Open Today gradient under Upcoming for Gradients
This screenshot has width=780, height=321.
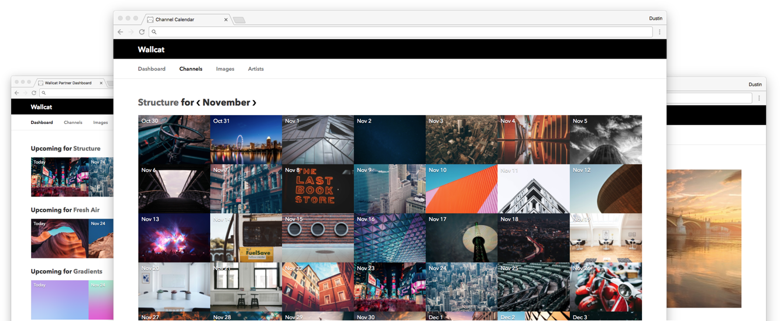(x=60, y=300)
